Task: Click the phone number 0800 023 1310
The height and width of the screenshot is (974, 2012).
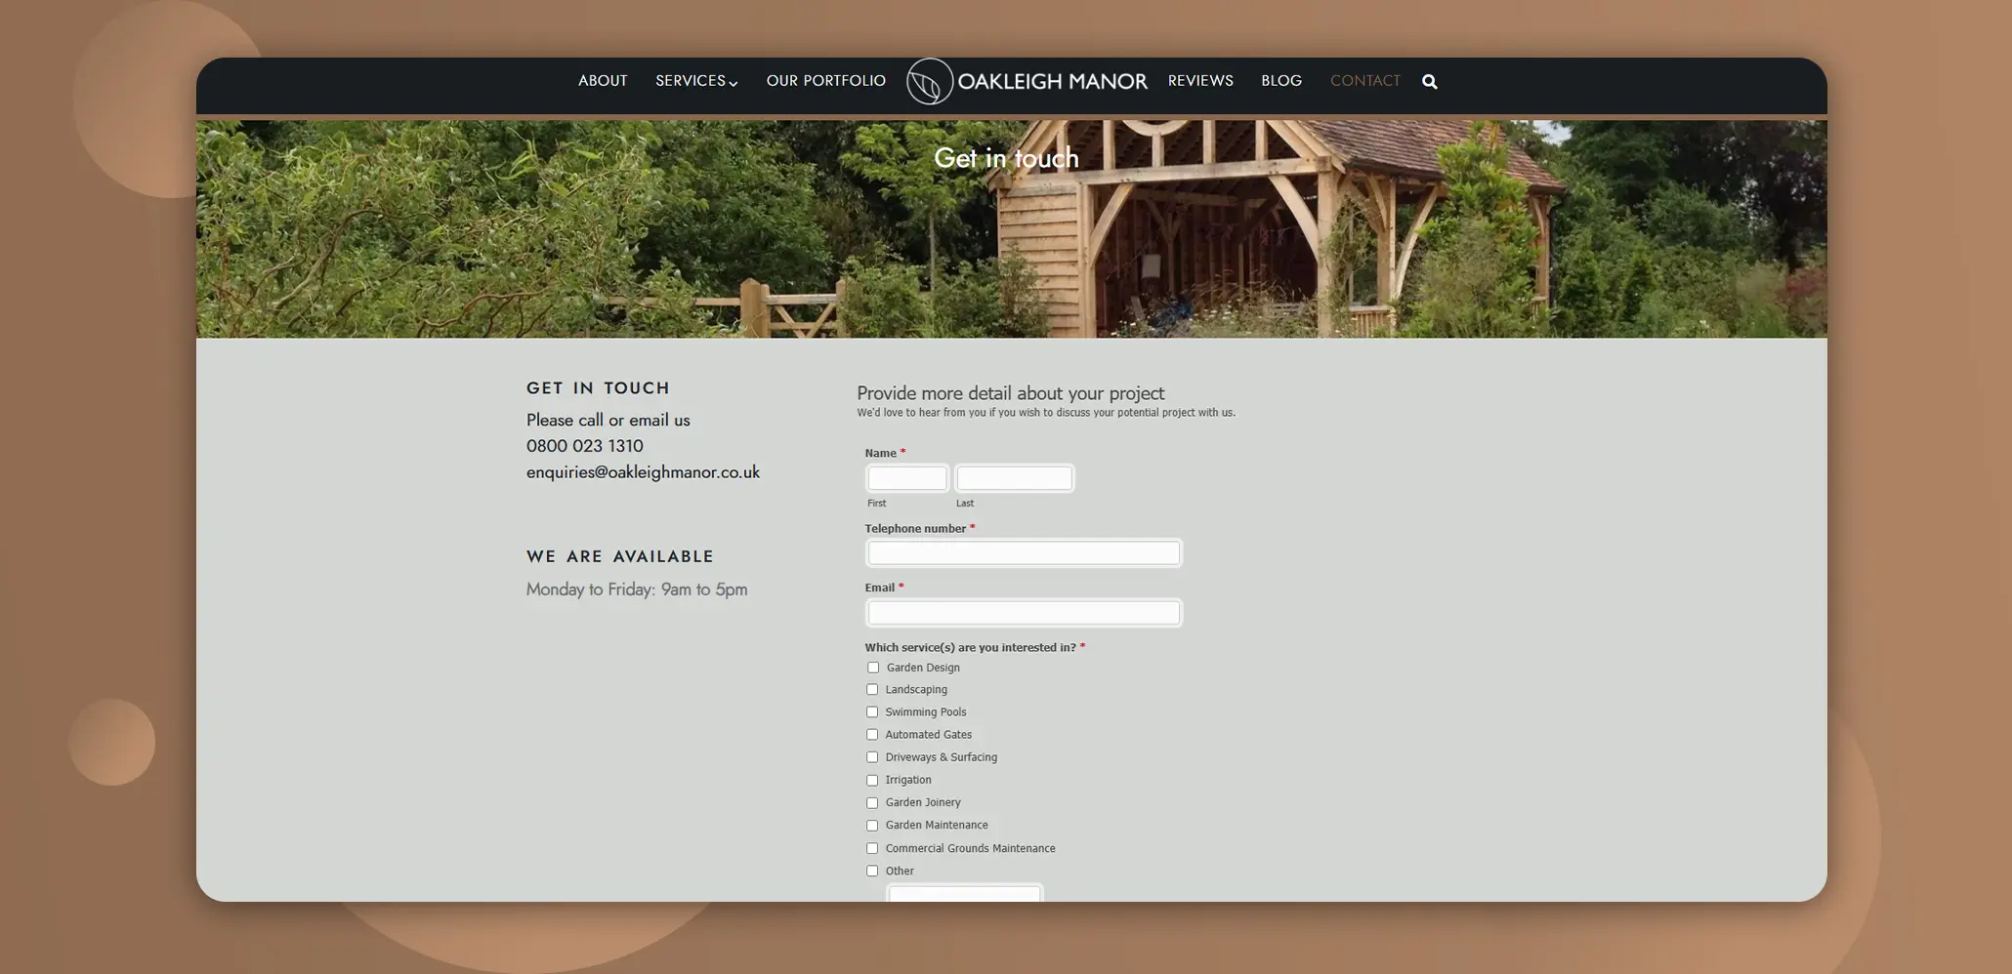Action: click(x=584, y=446)
